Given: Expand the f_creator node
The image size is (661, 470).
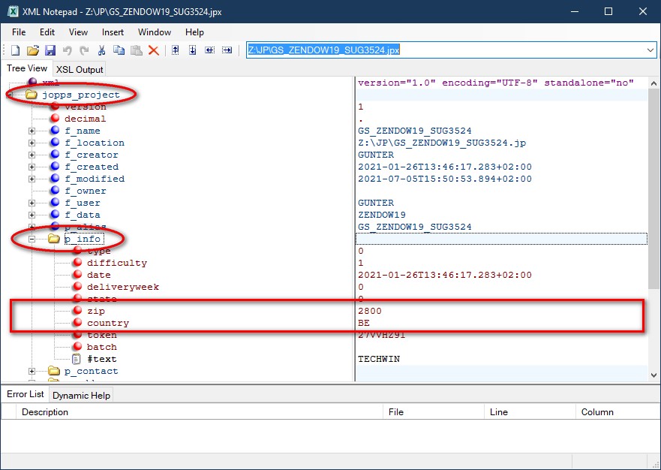Looking at the screenshot, I should click(32, 155).
